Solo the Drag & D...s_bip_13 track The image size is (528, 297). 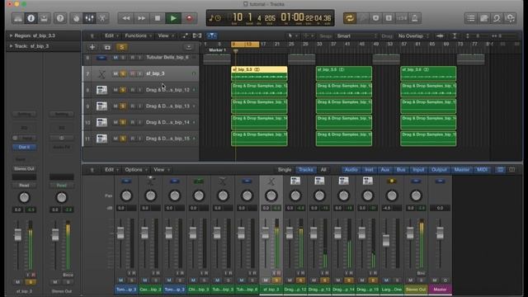[x=123, y=106]
